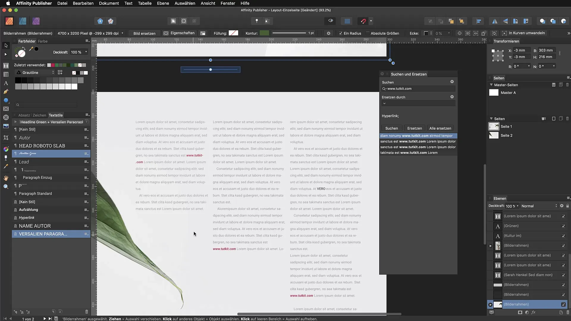The height and width of the screenshot is (321, 571).
Task: Hide first (Lorem ipsum dolor sit ame) layer
Action: [563, 216]
